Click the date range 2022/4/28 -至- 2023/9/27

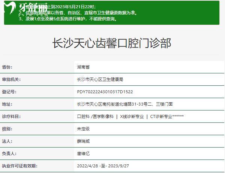pos(103,166)
